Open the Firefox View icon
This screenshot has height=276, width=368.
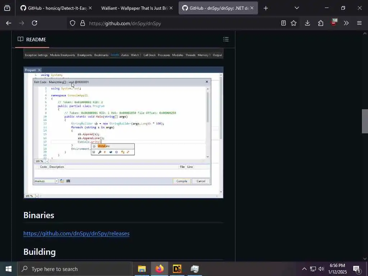(x=7, y=8)
